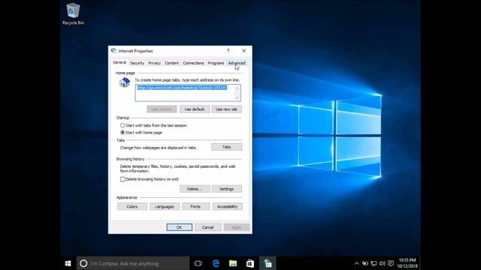
Task: Click the Internet Properties taskbar icon
Action: point(268,263)
